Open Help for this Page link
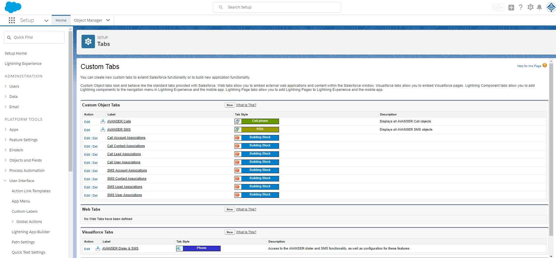The image size is (556, 258). 529,66
